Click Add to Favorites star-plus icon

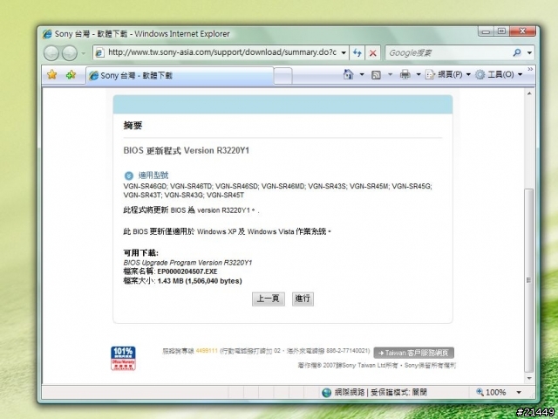click(x=71, y=74)
